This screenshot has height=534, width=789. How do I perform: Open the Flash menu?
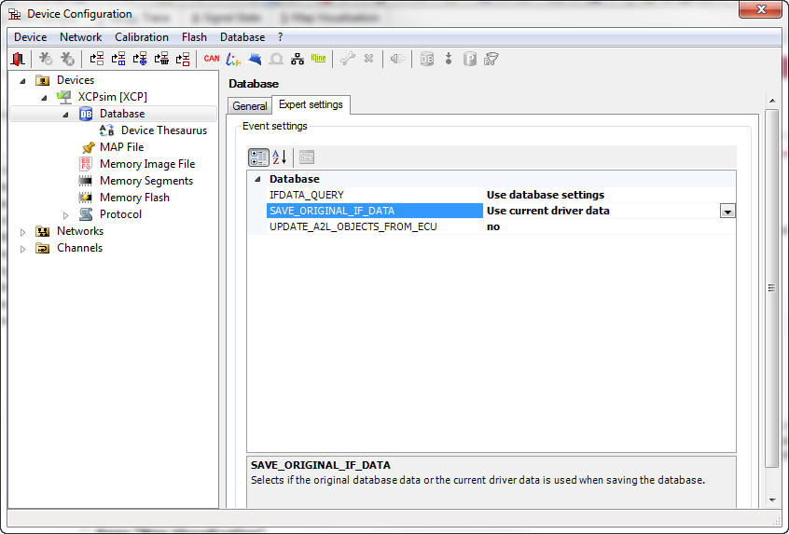[x=194, y=37]
